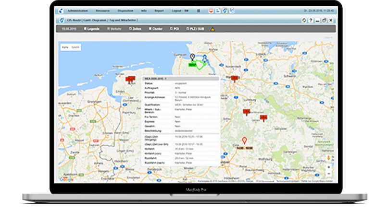Image resolution: width=388 pixels, height=209 pixels.
Task: Click the blue person marker near Cuxhaven
Action: click(x=205, y=58)
